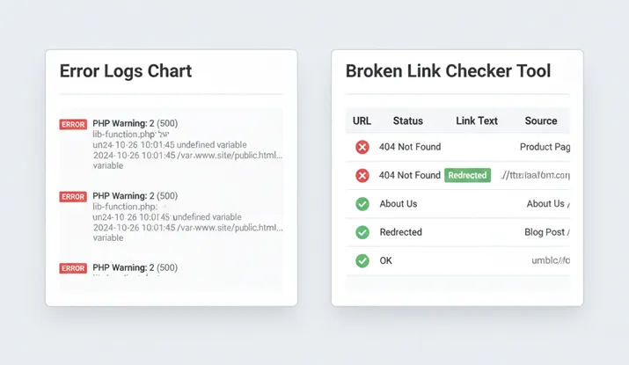Select the first 404 Not Found status

click(410, 147)
